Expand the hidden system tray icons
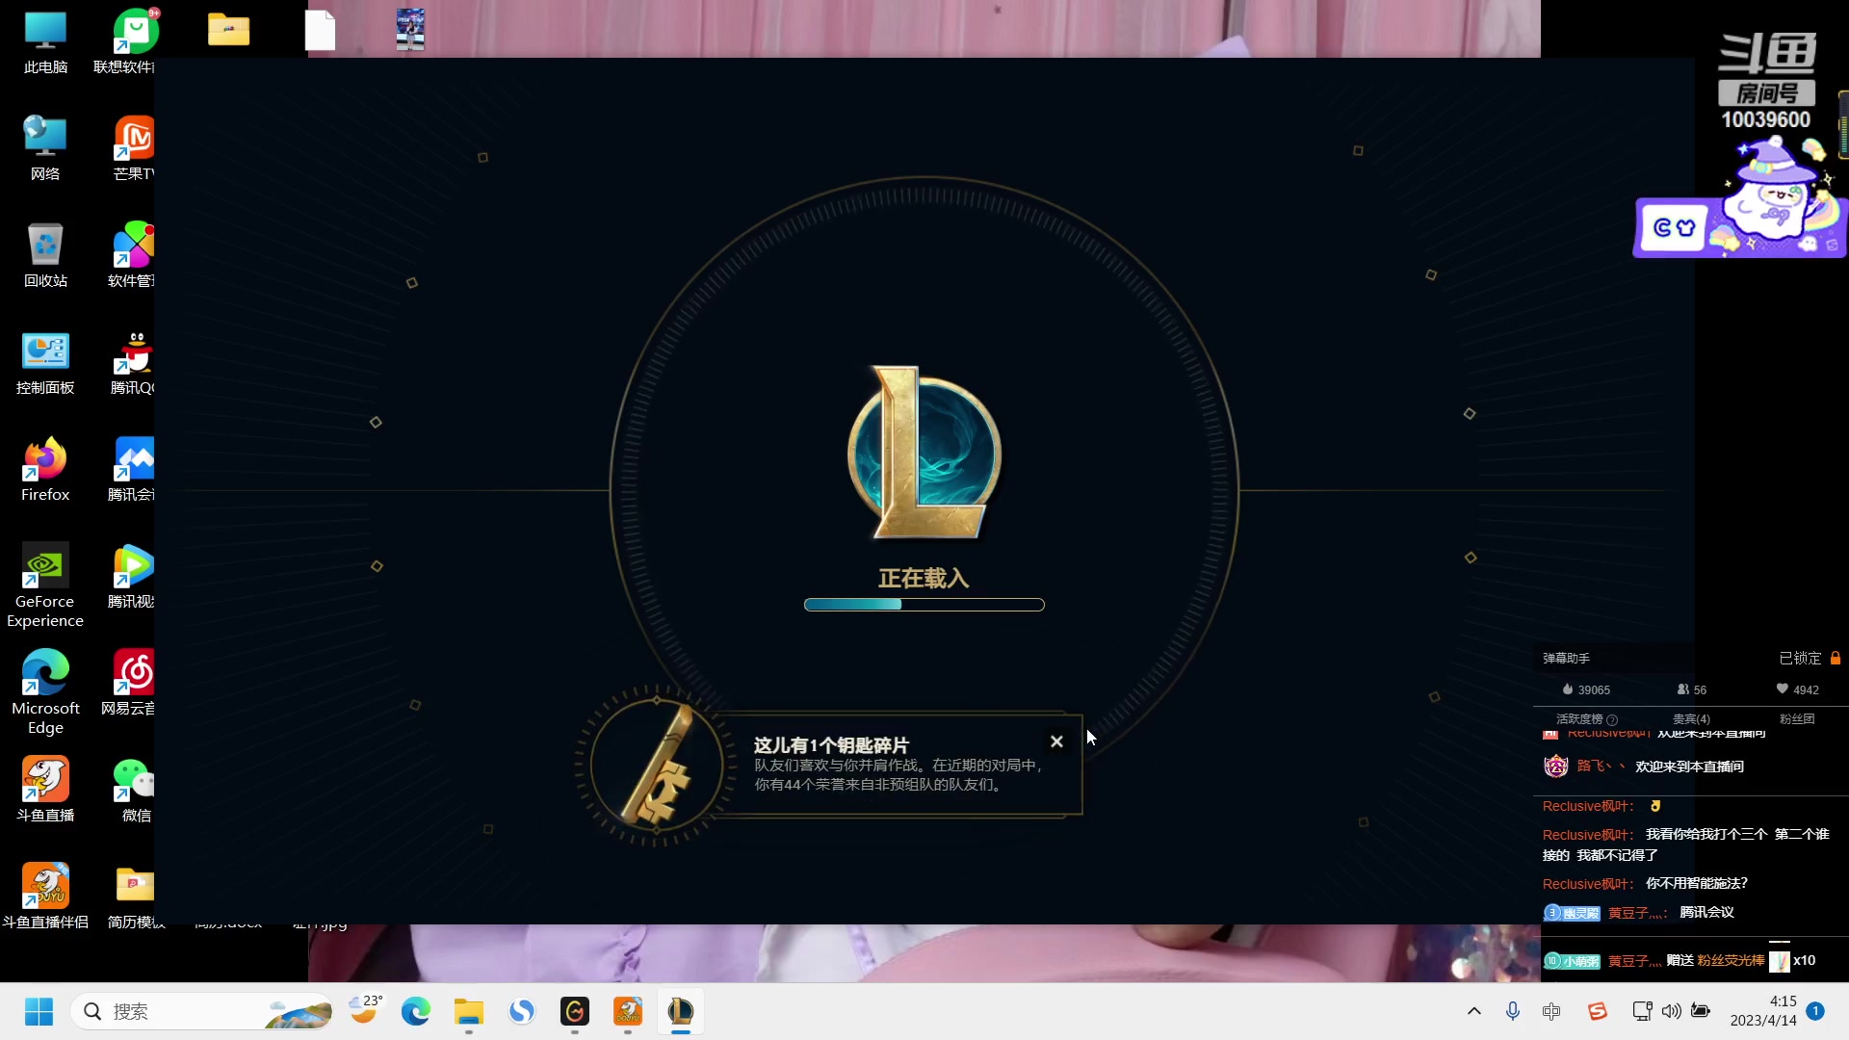The width and height of the screenshot is (1849, 1040). 1474,1011
